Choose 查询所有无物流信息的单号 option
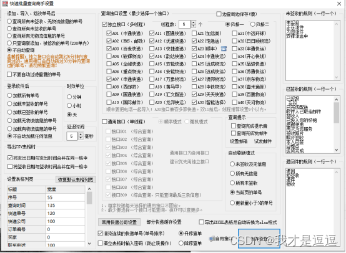Screen dimensions: 346x253 click(9, 36)
